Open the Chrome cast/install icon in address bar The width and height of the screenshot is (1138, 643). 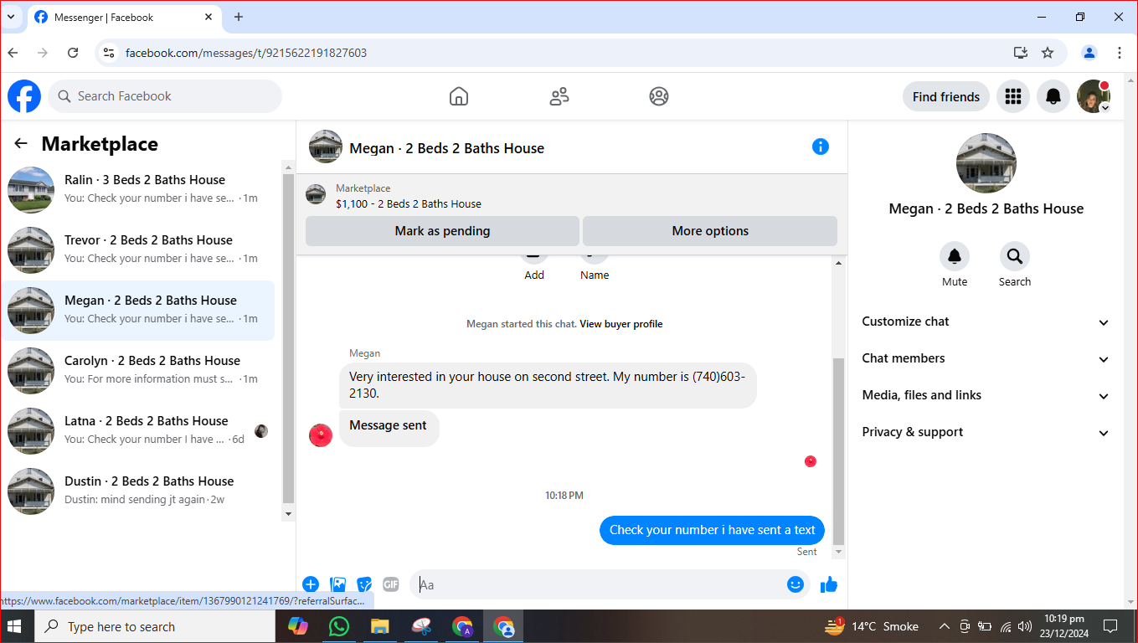pos(1020,53)
